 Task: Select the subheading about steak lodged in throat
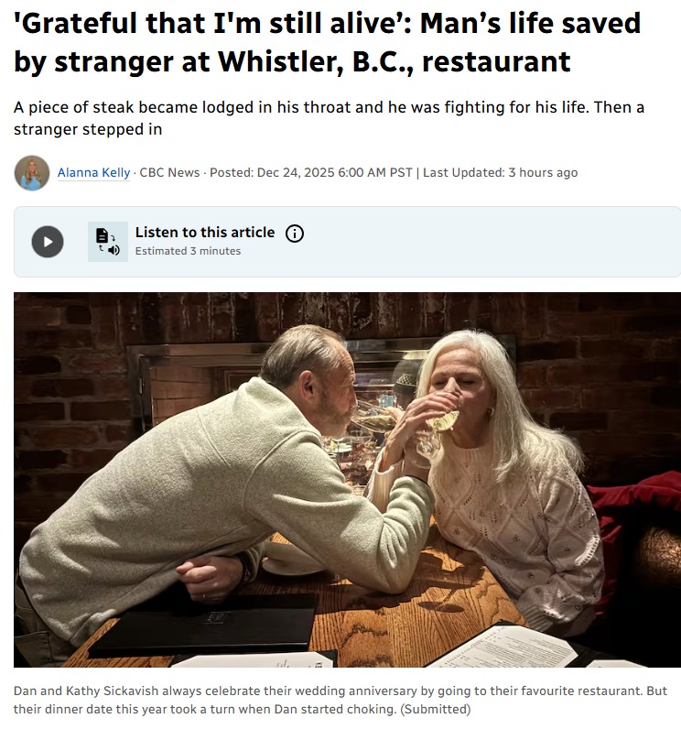tap(329, 118)
